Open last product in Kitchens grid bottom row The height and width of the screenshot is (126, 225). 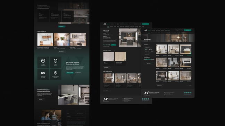click(x=186, y=76)
